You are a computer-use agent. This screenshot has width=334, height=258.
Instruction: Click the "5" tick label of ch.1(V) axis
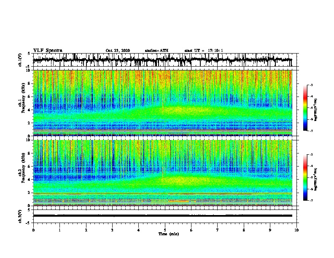(29, 54)
